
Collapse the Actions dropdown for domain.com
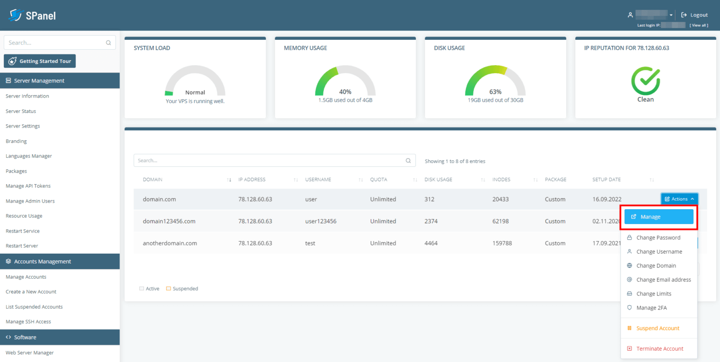pos(679,199)
